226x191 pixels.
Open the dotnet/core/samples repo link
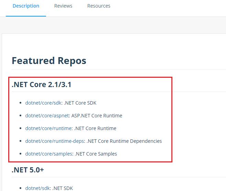tap(48, 154)
